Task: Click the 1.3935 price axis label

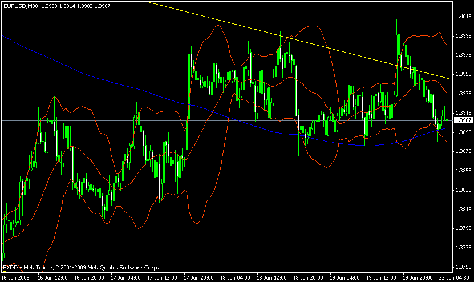Action: 463,94
